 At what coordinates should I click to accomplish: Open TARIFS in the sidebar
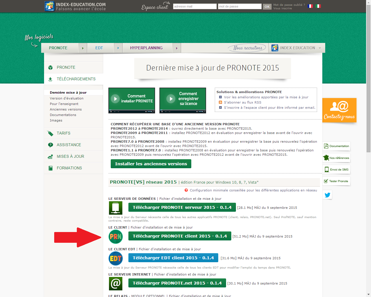tap(63, 133)
